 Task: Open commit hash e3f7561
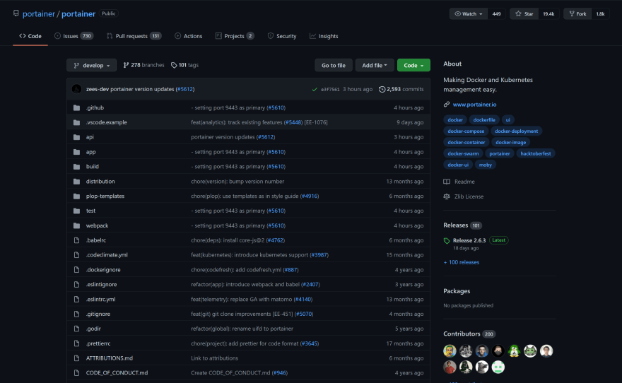pos(330,90)
